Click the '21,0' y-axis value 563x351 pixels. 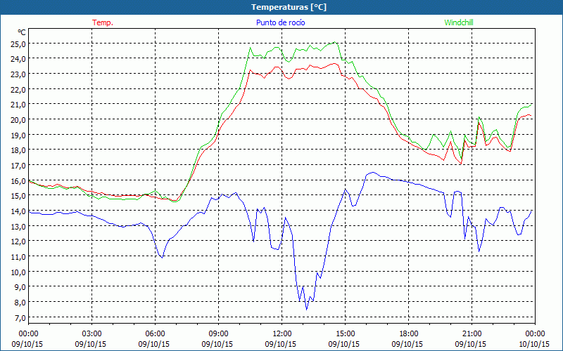tap(18, 105)
